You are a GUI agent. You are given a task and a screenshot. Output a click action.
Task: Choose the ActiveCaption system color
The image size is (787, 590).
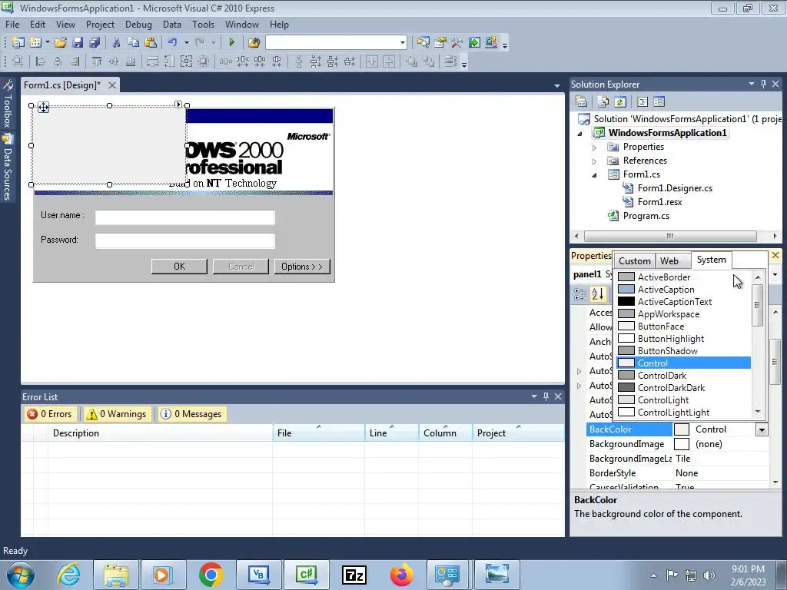tap(683, 290)
